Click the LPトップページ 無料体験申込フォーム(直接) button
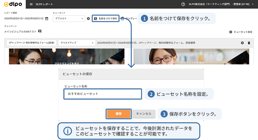 tap(32, 43)
